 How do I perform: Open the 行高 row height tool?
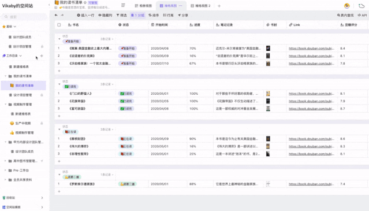(x=168, y=15)
